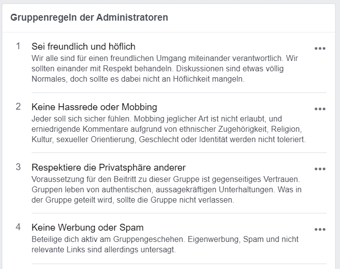Click the divider line below rule 1

point(179,92)
